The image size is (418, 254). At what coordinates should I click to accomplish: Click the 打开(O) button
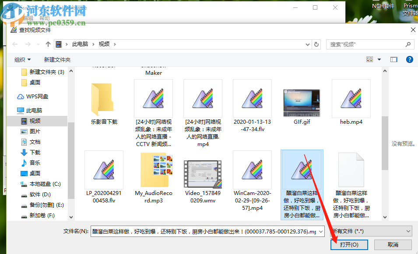tap(349, 244)
